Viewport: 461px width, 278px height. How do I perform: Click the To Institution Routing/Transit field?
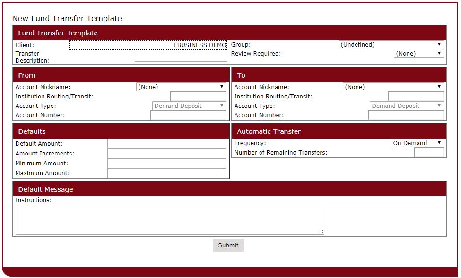416,96
